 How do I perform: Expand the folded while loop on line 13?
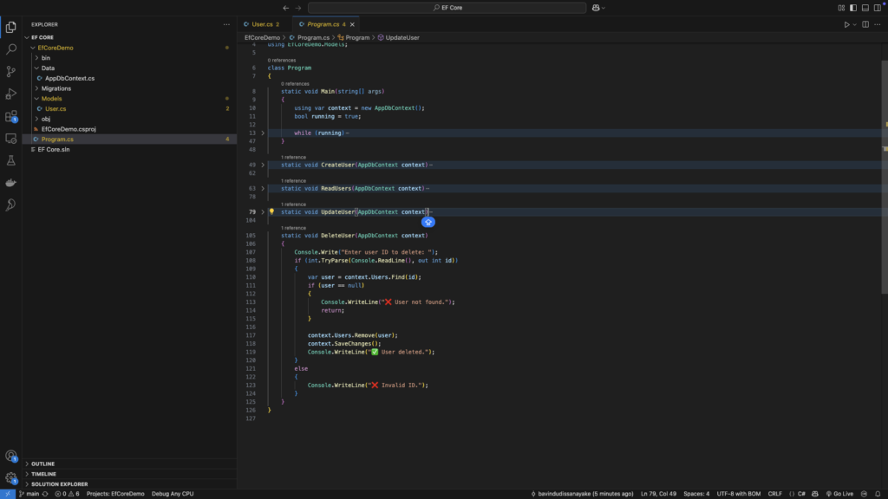[x=263, y=133]
